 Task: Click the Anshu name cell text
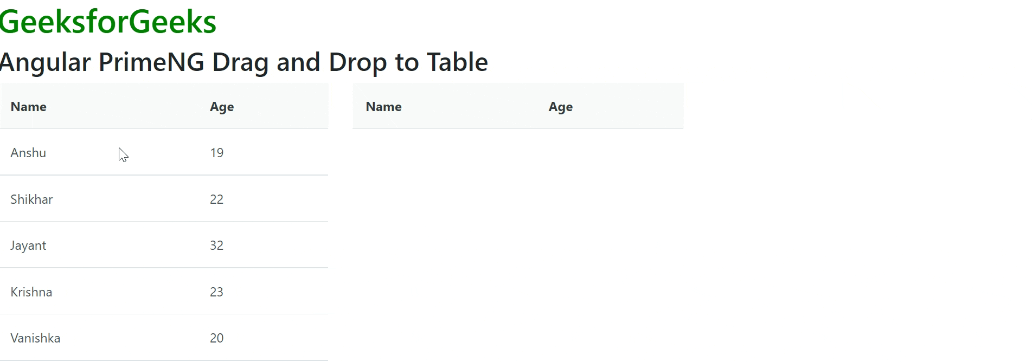28,153
